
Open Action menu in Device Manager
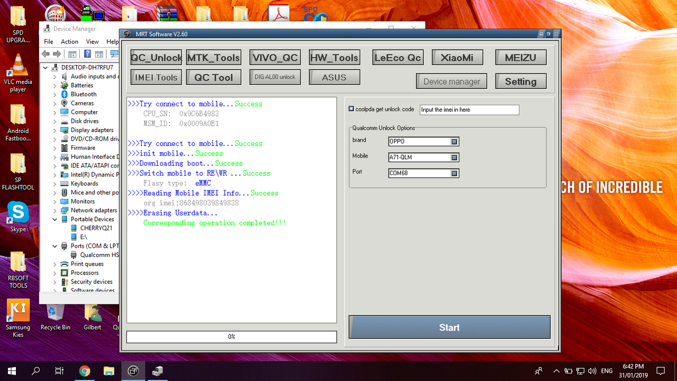click(x=69, y=42)
